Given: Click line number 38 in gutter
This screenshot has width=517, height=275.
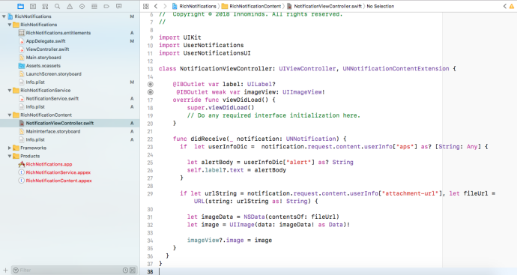Looking at the screenshot, I should pyautogui.click(x=150, y=272).
